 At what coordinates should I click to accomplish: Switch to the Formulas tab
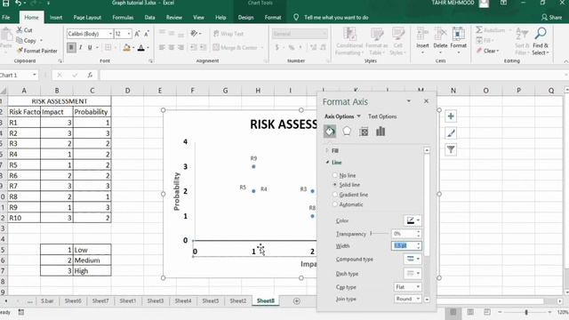123,18
